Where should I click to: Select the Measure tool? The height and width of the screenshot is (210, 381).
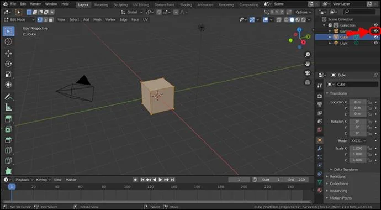(8, 107)
